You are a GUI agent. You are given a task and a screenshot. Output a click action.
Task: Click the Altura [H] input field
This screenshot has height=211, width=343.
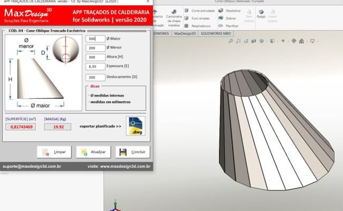pyautogui.click(x=96, y=57)
